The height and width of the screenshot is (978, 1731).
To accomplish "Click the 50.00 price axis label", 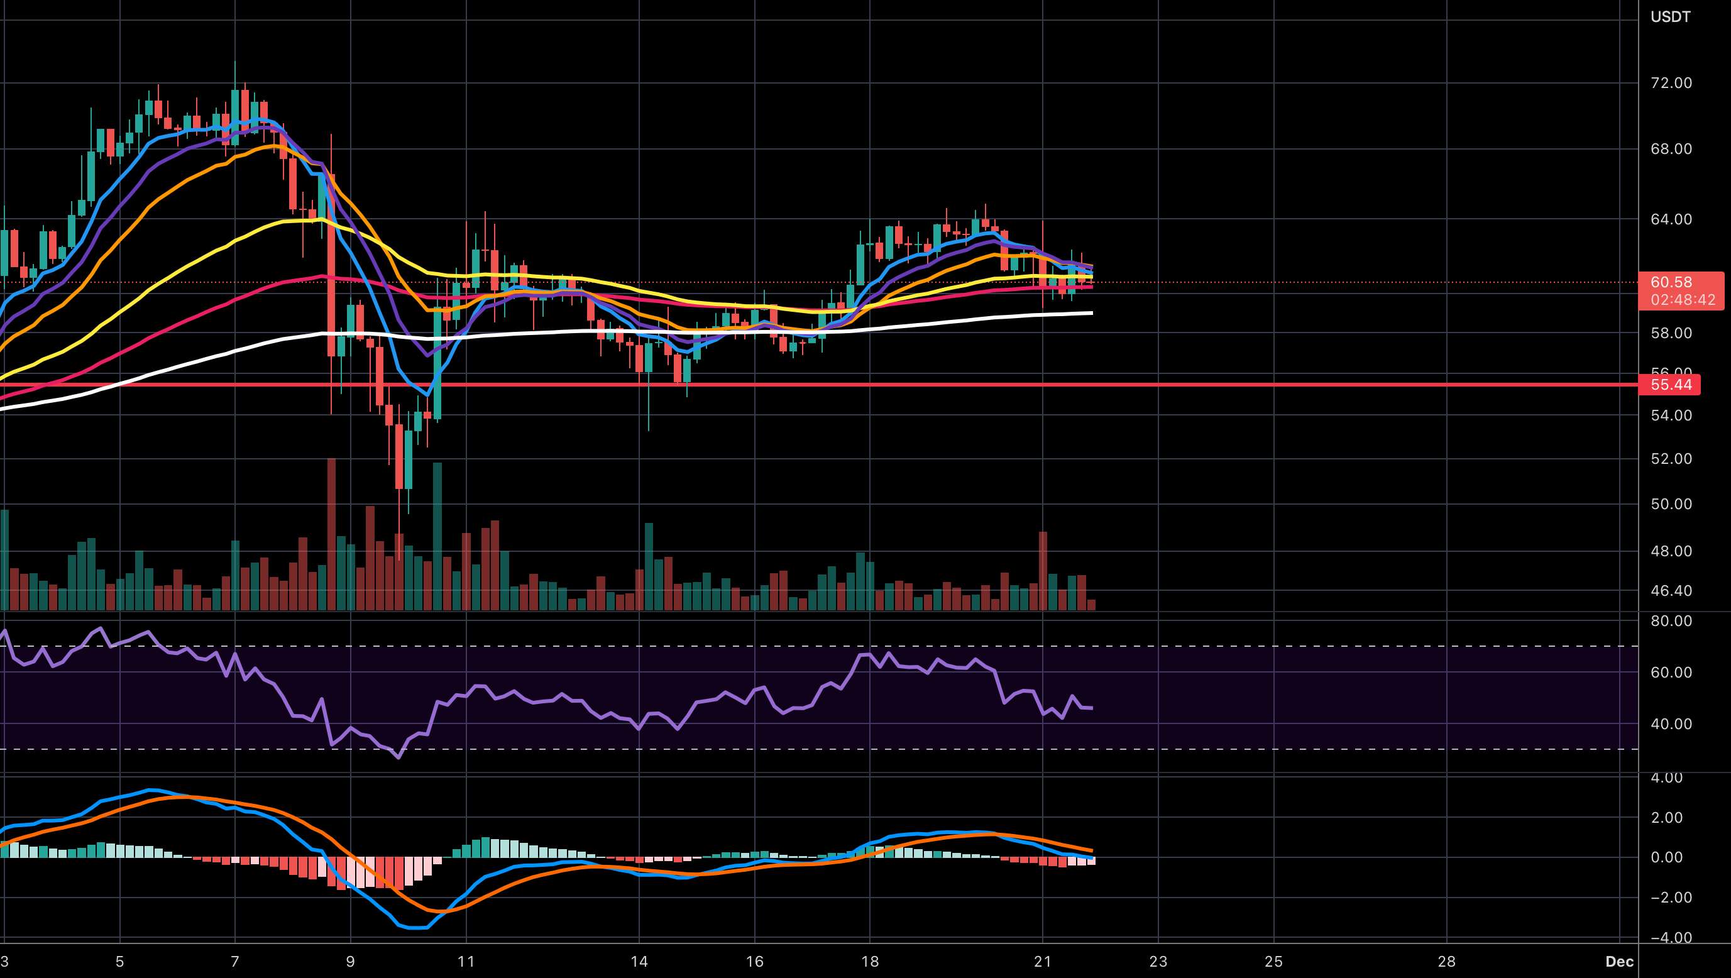I will point(1671,503).
